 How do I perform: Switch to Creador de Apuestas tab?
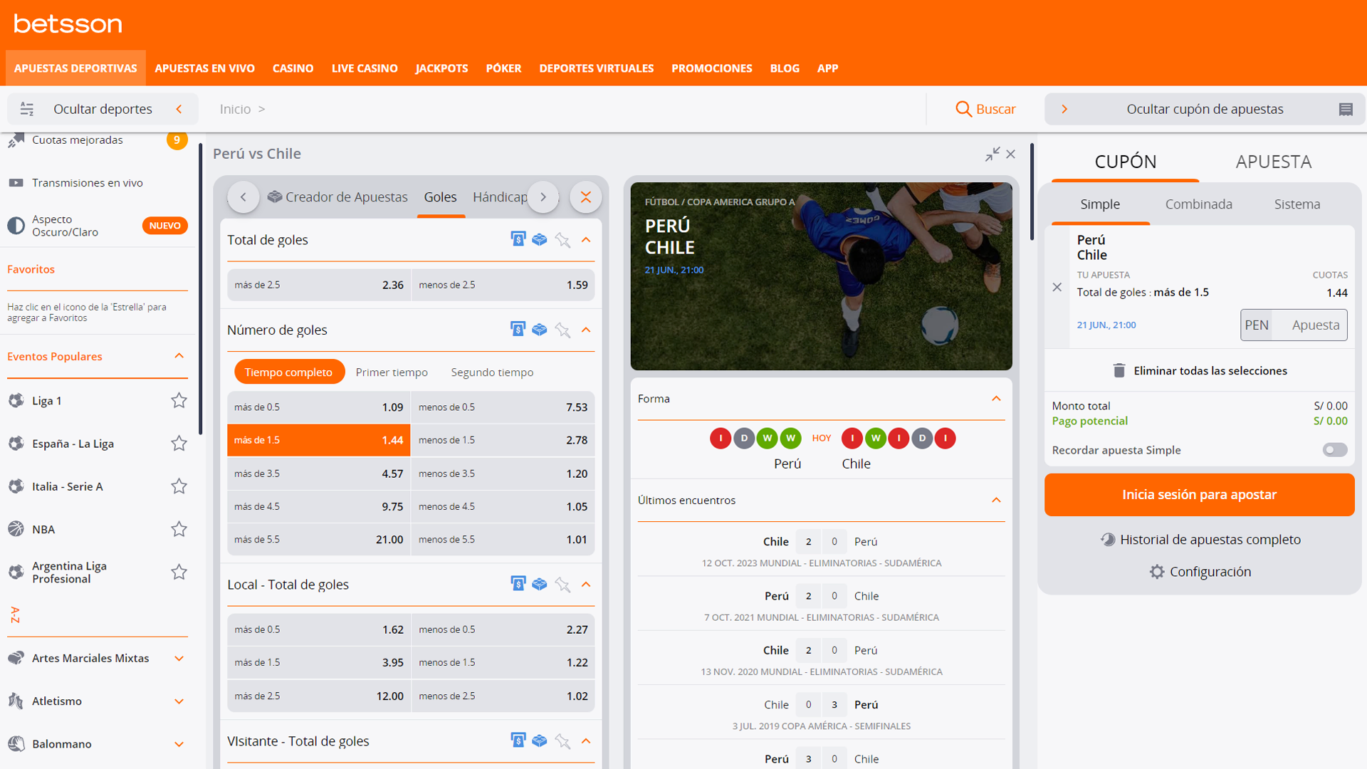coord(337,197)
